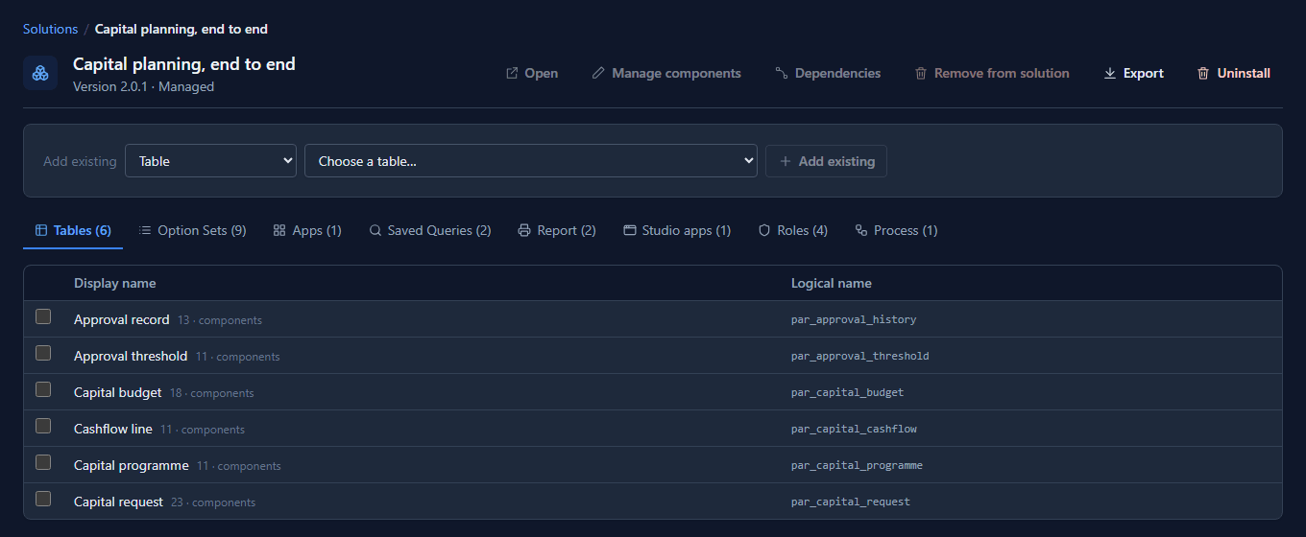Click the Export download icon

1110,73
